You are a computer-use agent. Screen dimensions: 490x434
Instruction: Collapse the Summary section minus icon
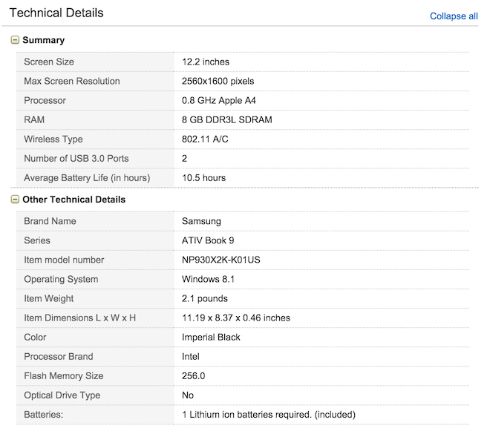click(15, 40)
